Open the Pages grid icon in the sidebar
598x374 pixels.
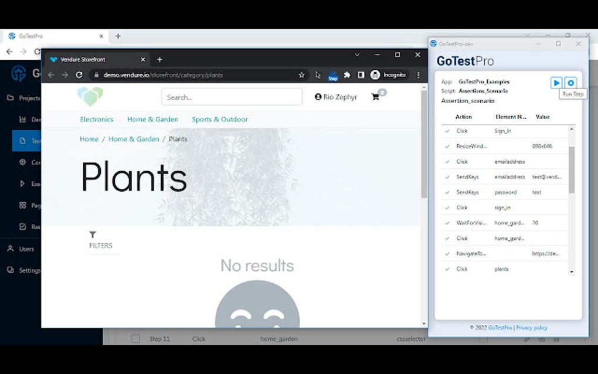click(x=22, y=205)
